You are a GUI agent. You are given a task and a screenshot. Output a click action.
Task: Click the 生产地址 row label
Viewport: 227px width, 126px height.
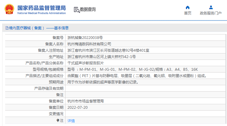point(56,57)
